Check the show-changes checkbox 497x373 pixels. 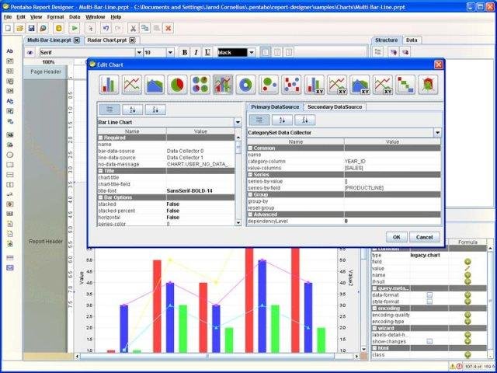click(429, 342)
